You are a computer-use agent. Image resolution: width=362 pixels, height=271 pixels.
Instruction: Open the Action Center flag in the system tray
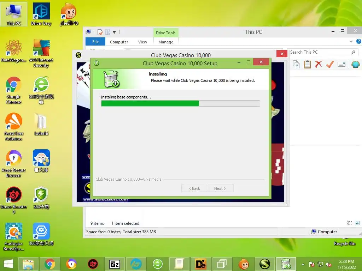tap(312, 264)
